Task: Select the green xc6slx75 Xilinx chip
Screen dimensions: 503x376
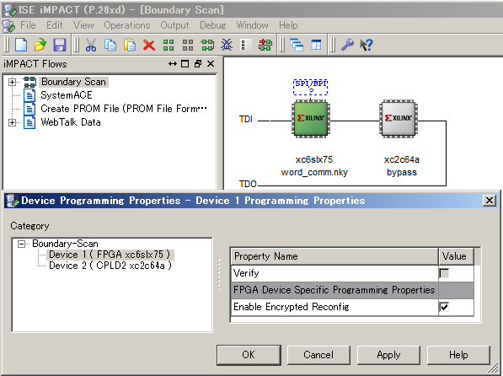Action: click(x=311, y=119)
